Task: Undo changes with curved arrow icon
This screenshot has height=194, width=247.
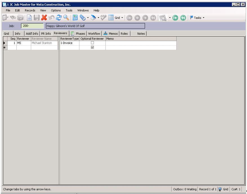Action: pos(51,18)
